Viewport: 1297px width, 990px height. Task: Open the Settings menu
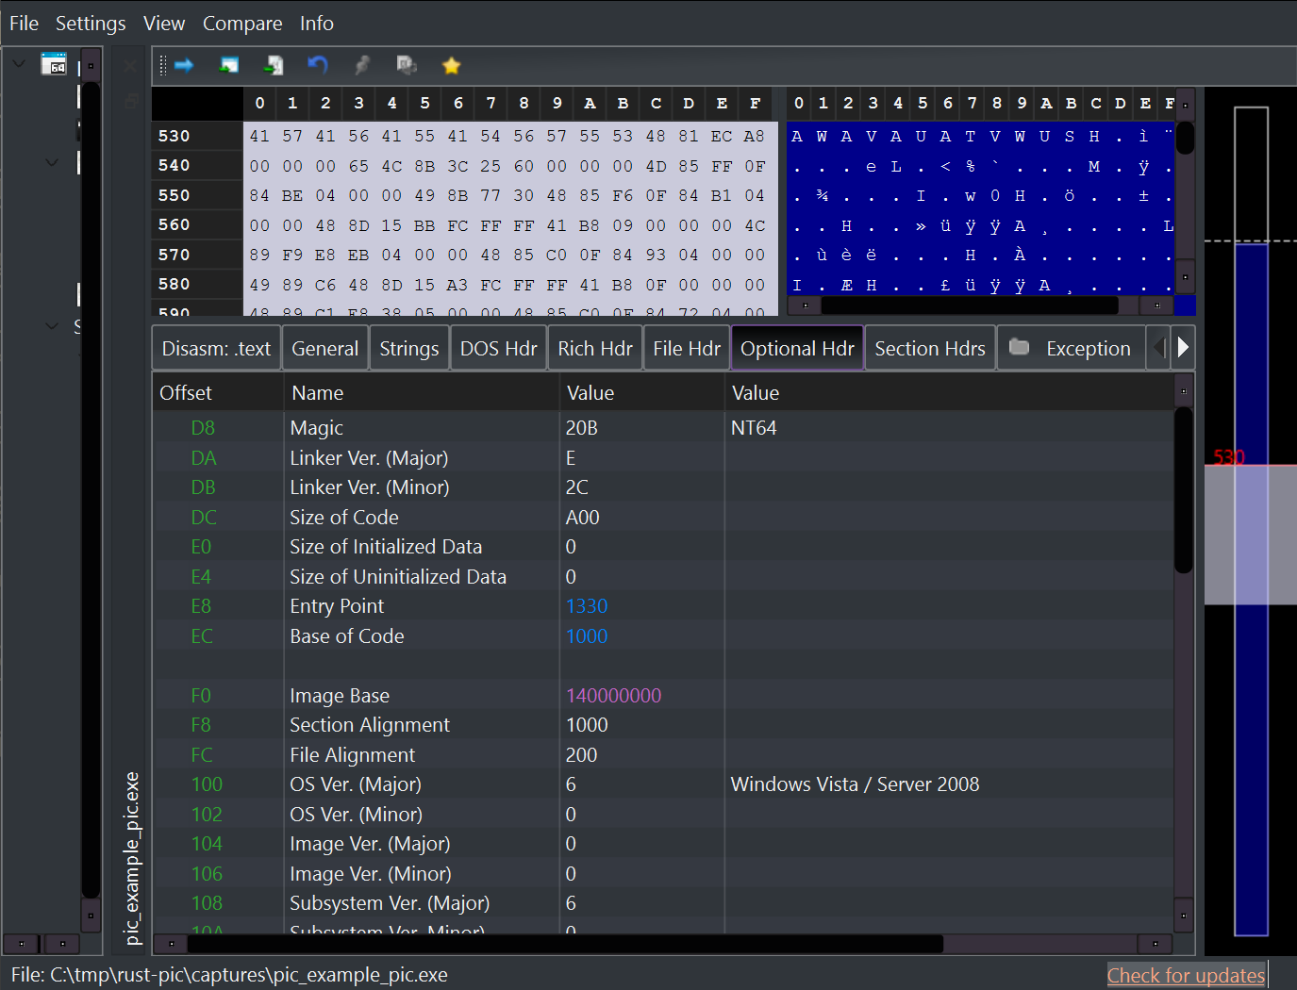(x=91, y=24)
